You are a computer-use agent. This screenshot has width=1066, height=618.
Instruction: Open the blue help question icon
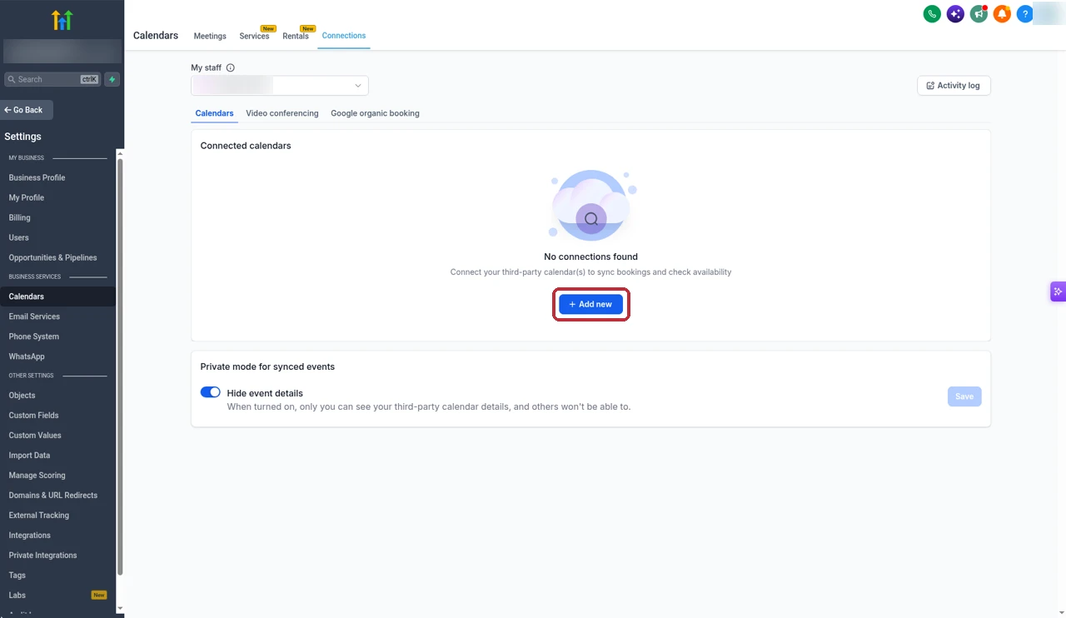point(1025,14)
